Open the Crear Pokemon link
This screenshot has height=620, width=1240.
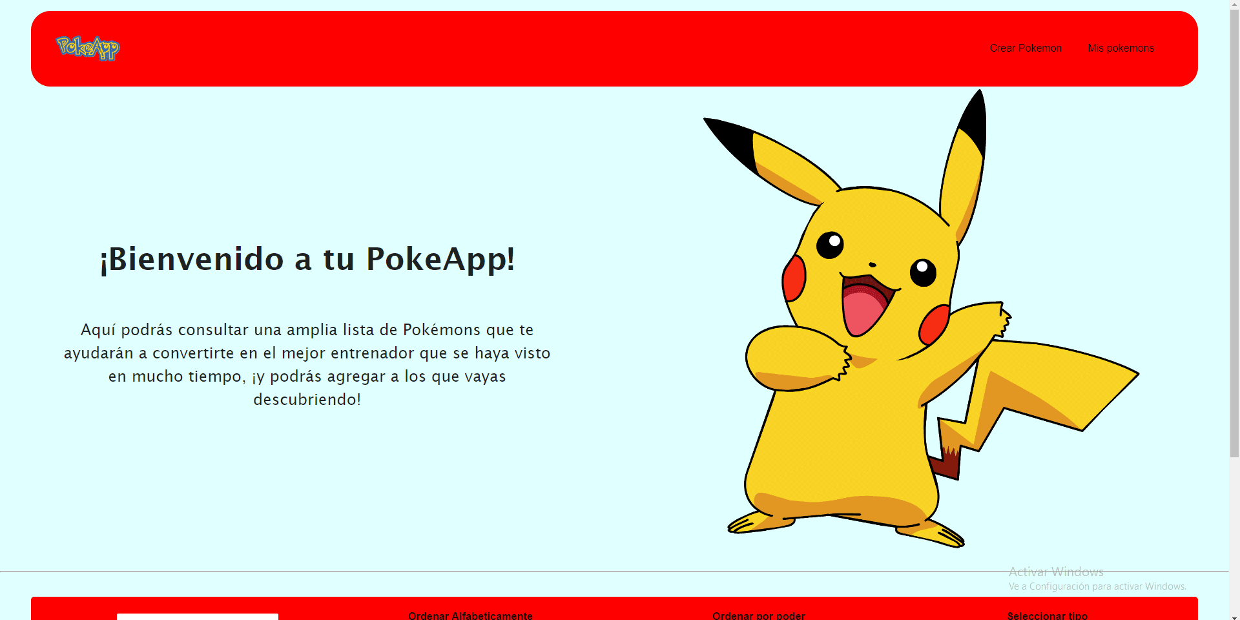(x=1026, y=48)
